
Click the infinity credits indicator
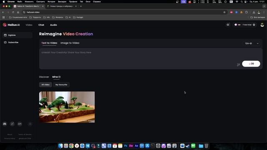tap(237, 25)
